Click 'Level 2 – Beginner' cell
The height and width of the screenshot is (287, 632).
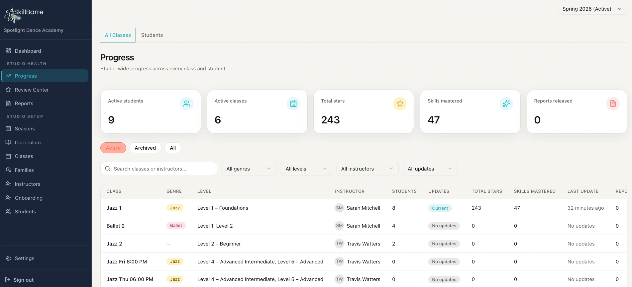(x=219, y=244)
